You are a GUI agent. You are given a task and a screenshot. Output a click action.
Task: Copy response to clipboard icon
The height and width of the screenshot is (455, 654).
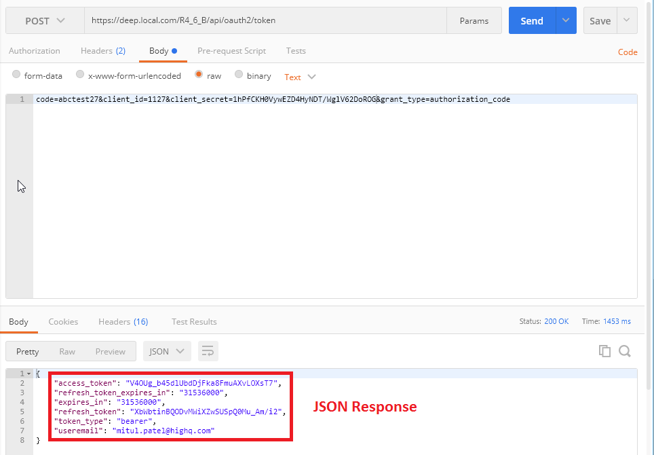[604, 351]
